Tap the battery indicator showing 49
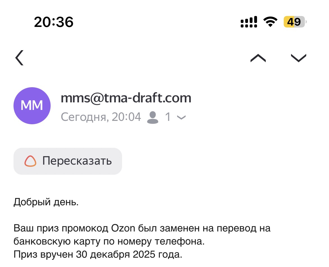Screen dimensions: 329x267 (295, 22)
